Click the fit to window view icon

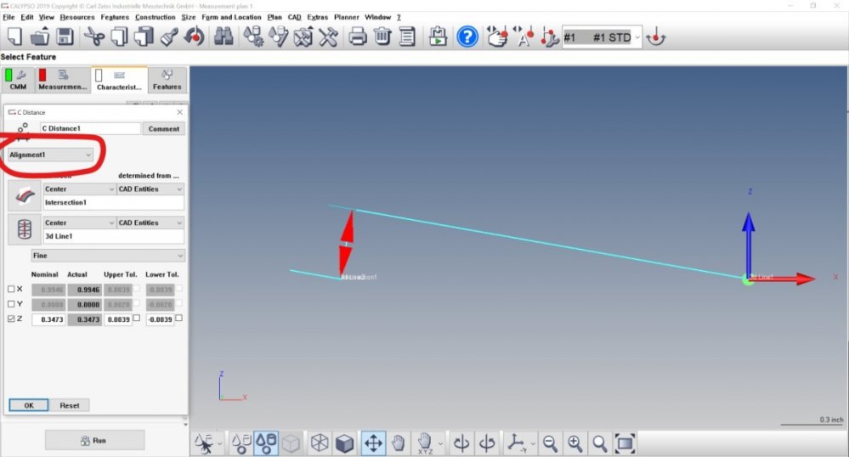coord(625,443)
